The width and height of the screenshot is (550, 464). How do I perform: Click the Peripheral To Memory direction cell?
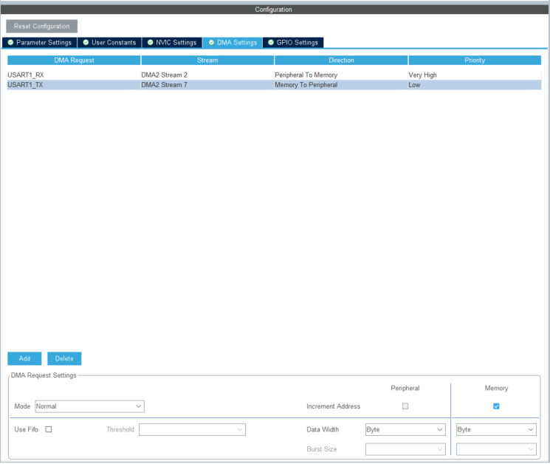pyautogui.click(x=341, y=75)
